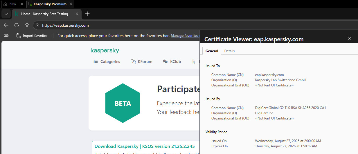Select the DigiCert Global G2 TLS issuer name
This screenshot has width=358, height=154.
(291, 108)
